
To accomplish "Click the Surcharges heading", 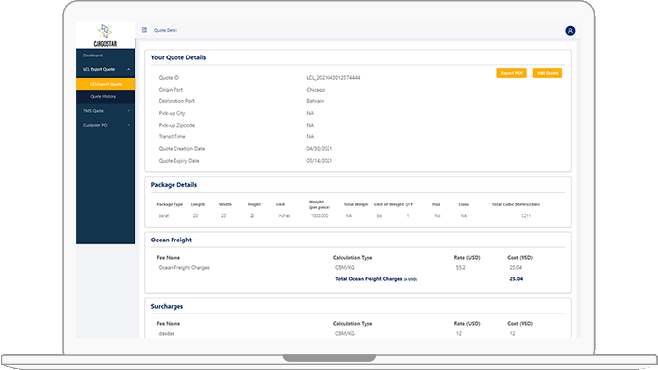I will coord(167,307).
